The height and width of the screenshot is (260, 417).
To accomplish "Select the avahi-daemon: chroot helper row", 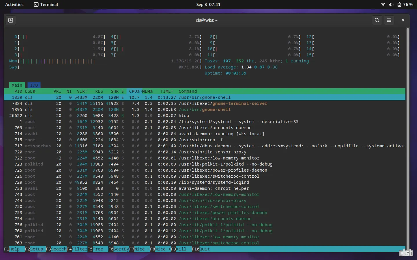I will pos(205,188).
